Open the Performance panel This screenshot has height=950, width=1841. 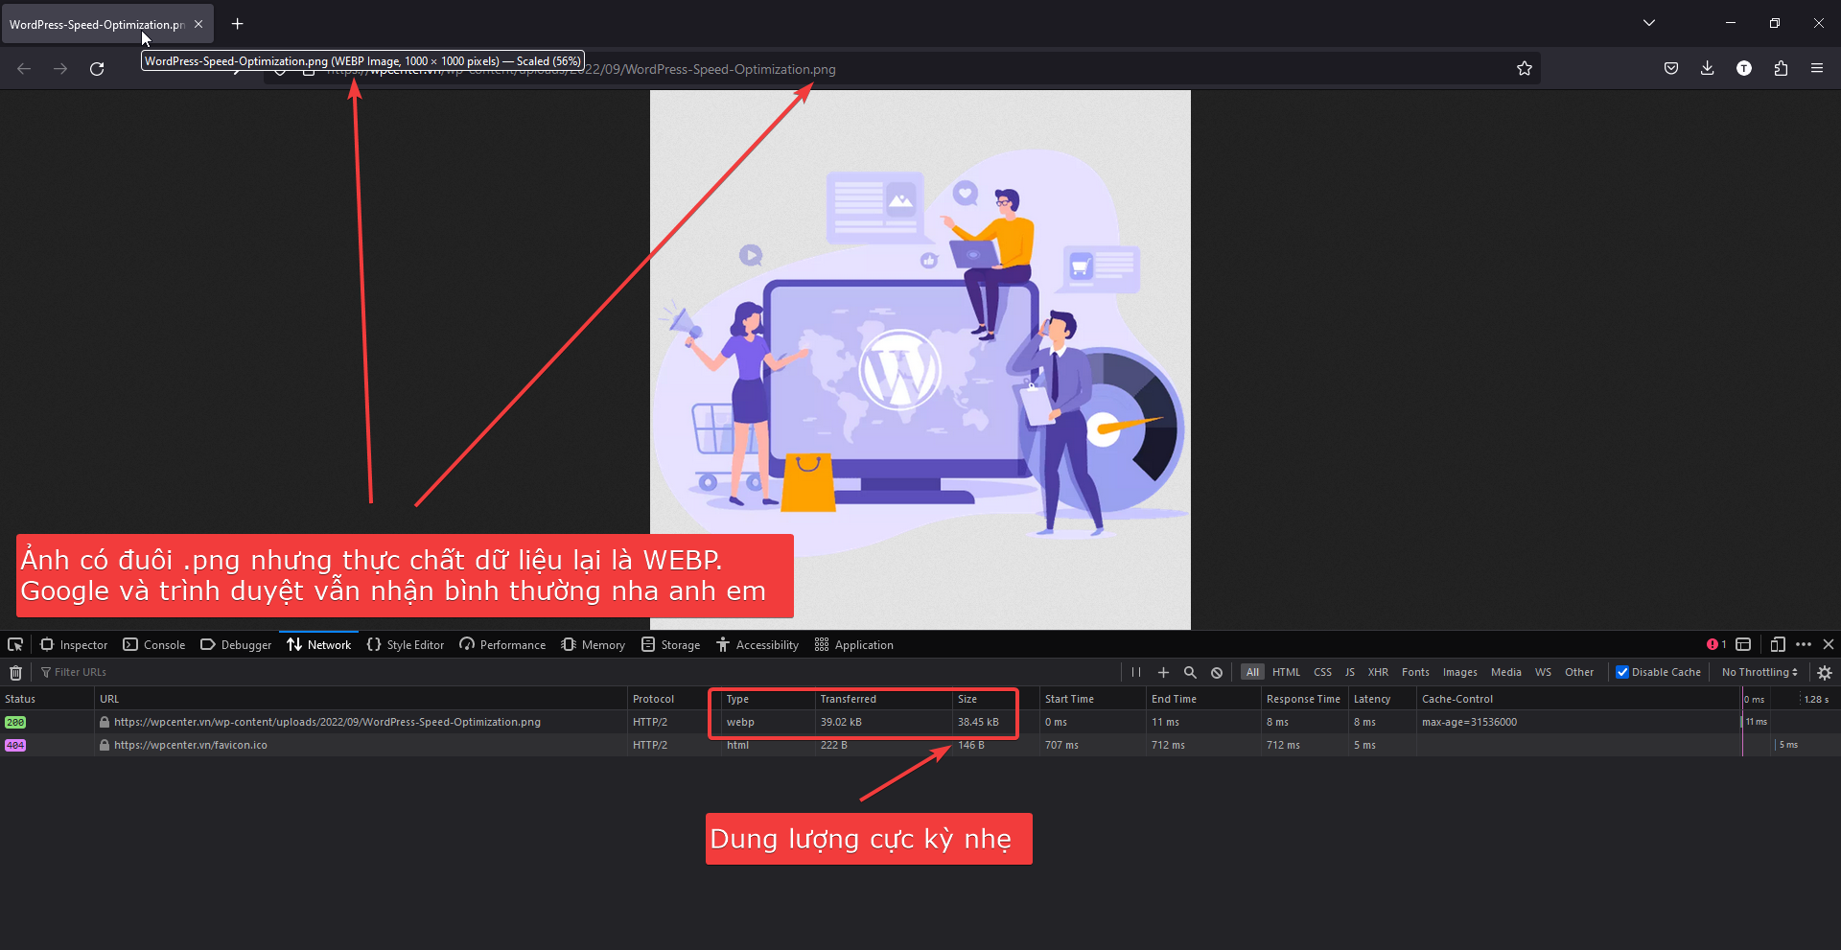point(502,645)
